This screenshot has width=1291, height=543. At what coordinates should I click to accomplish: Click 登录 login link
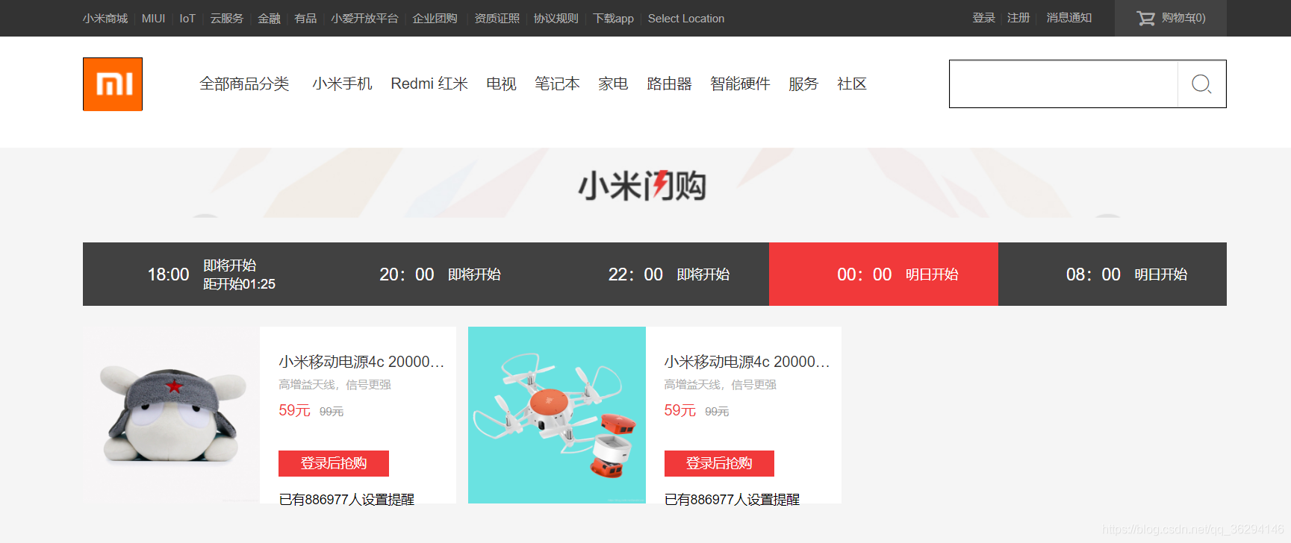pyautogui.click(x=983, y=17)
